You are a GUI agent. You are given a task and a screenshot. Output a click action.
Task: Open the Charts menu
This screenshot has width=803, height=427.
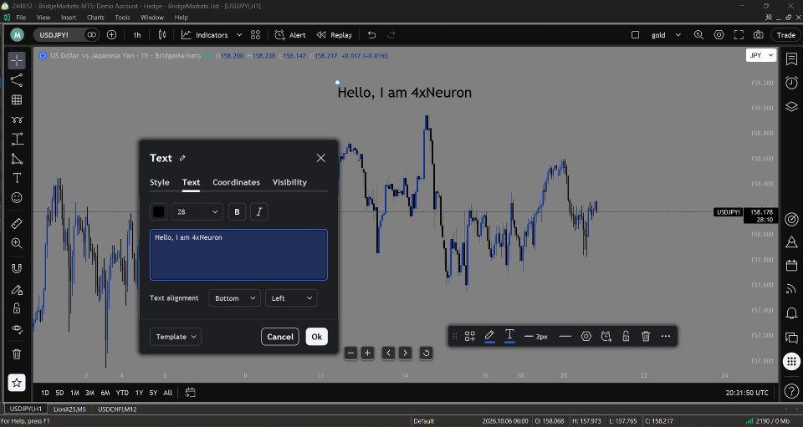(x=95, y=18)
